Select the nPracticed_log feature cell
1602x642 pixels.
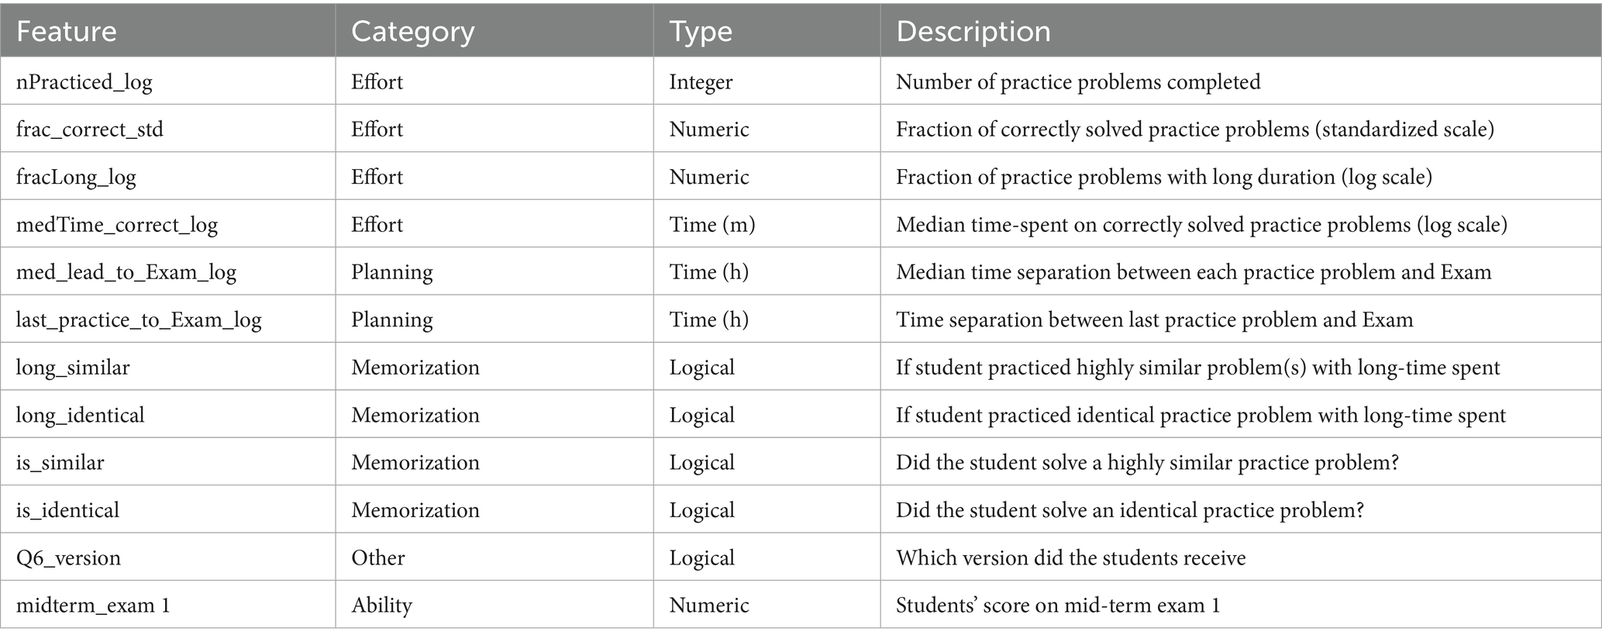pos(84,82)
